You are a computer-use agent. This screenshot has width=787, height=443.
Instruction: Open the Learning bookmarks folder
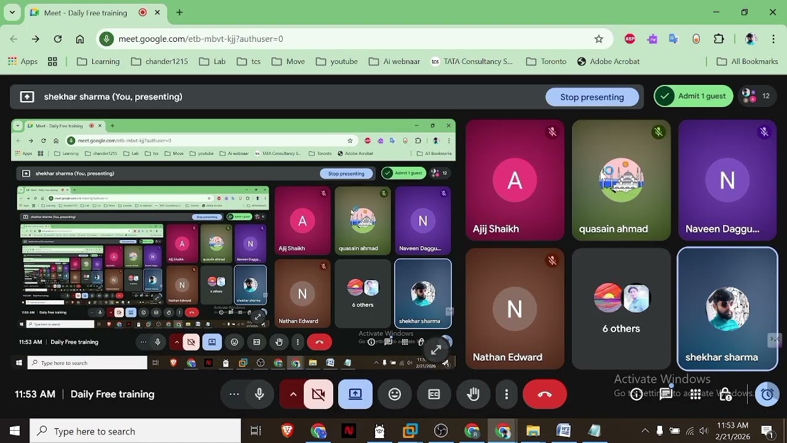[x=98, y=62]
